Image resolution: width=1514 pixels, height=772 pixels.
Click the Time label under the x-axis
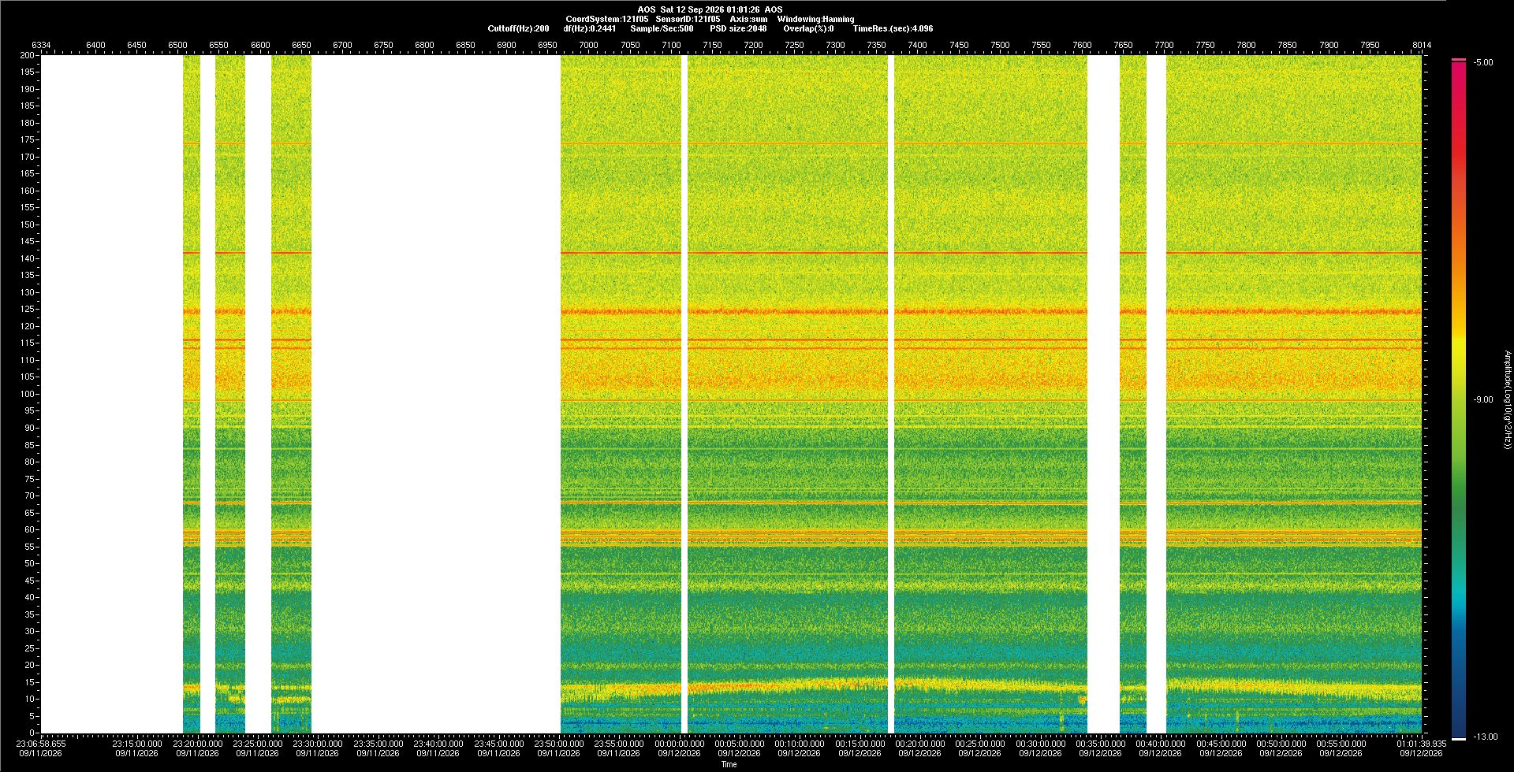click(729, 764)
